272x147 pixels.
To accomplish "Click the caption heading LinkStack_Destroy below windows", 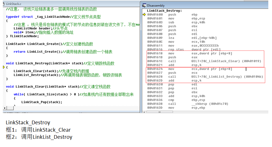I will [x=28, y=123].
